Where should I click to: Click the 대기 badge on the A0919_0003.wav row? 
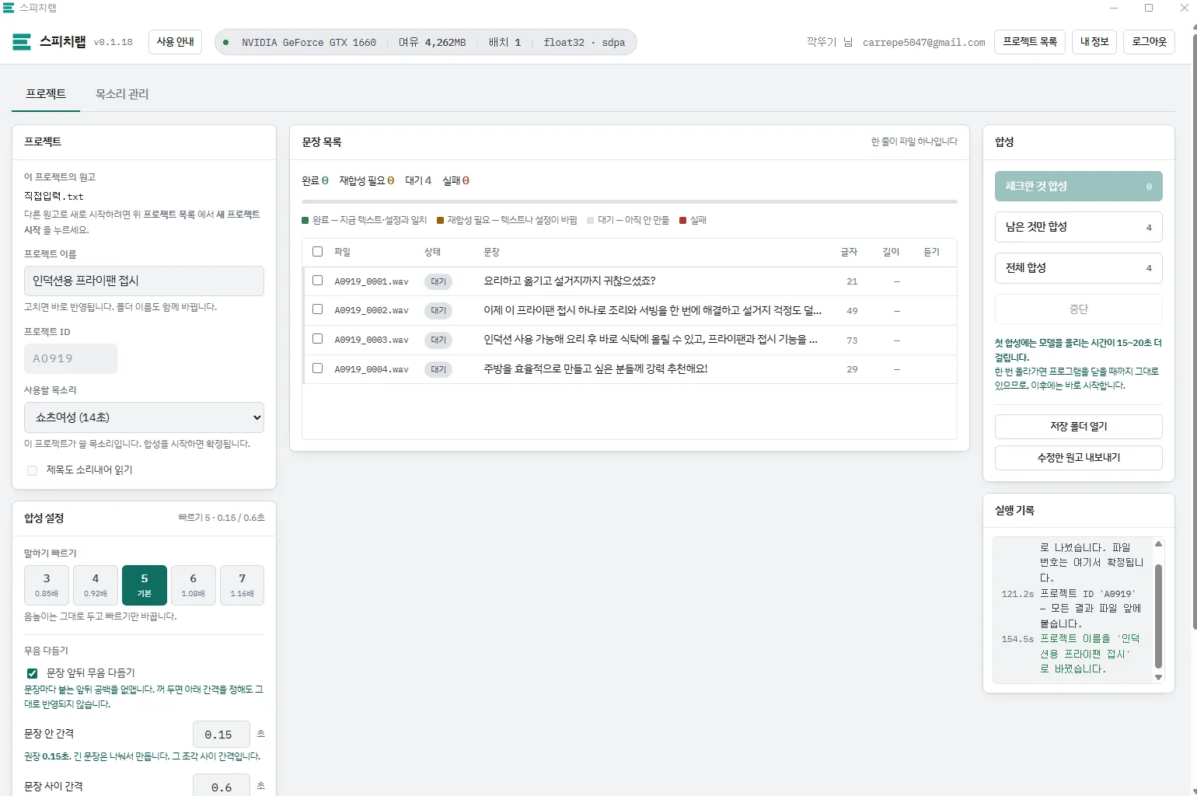[x=438, y=340]
